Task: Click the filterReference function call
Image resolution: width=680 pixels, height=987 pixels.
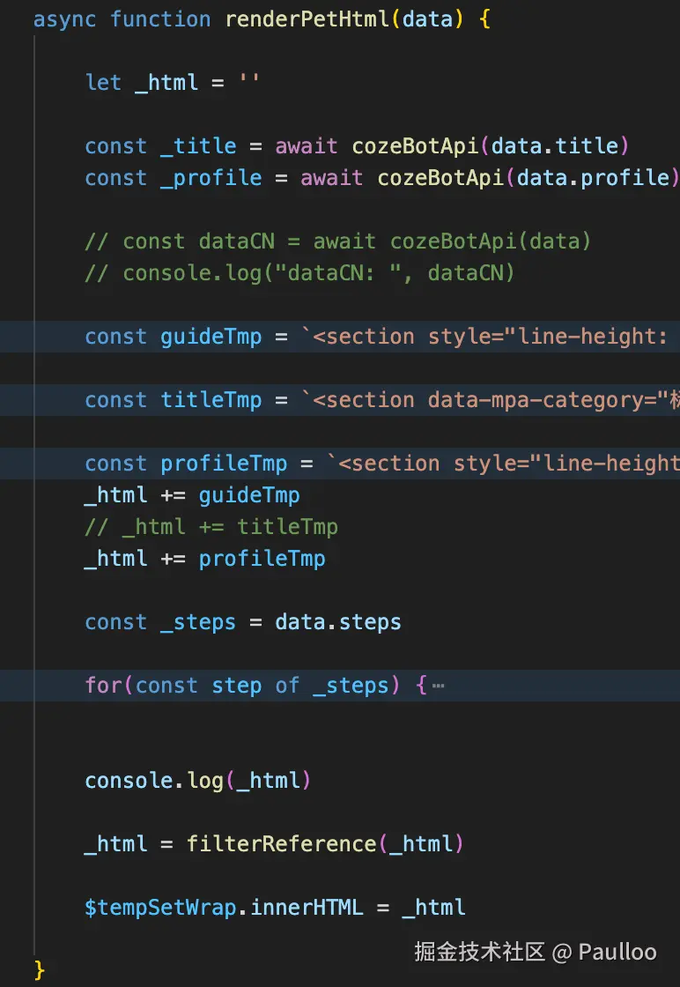Action: click(281, 844)
